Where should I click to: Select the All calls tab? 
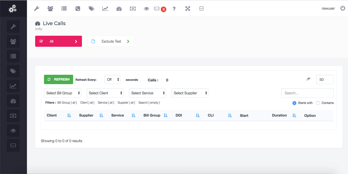pyautogui.click(x=58, y=41)
